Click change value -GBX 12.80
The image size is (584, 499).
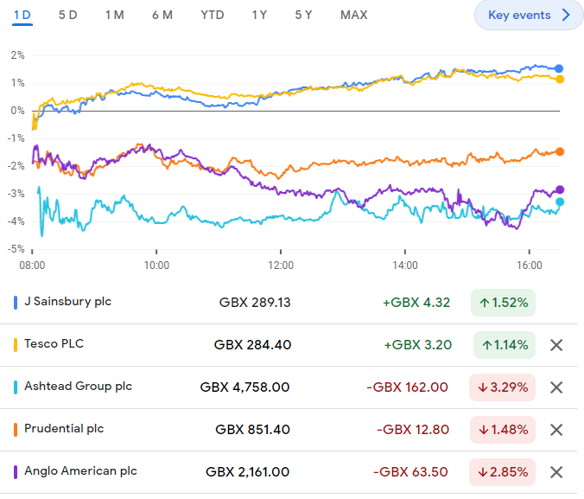[x=413, y=430]
